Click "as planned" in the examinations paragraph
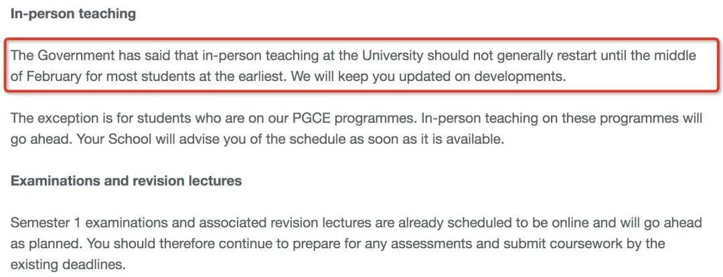 pos(46,244)
